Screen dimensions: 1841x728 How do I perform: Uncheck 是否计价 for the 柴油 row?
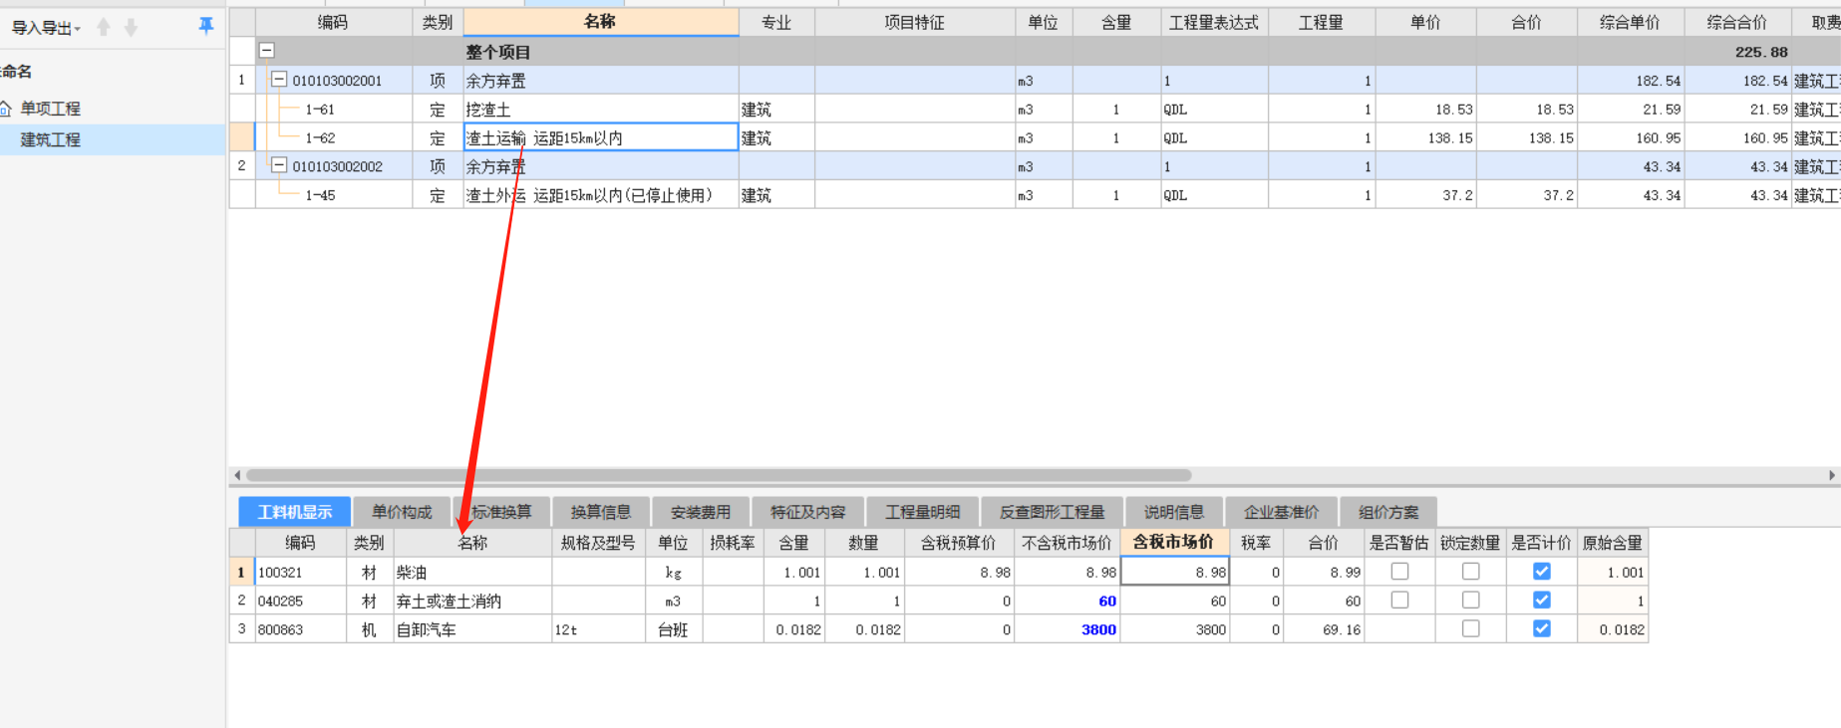click(1542, 572)
